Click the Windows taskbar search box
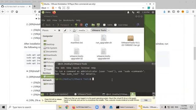This screenshot has height=110, width=196. 32,107
